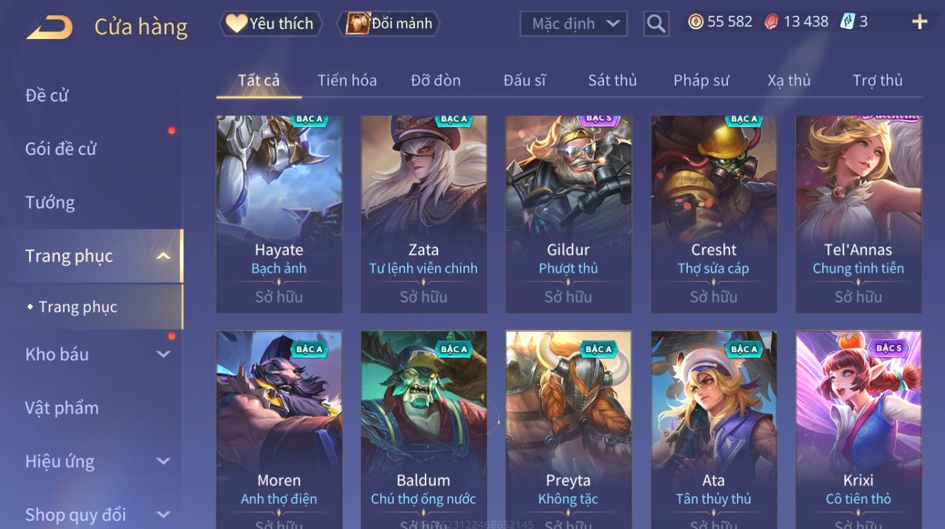The width and height of the screenshot is (945, 529).
Task: Open Gildur Phượt thủ skin card
Action: point(569,214)
